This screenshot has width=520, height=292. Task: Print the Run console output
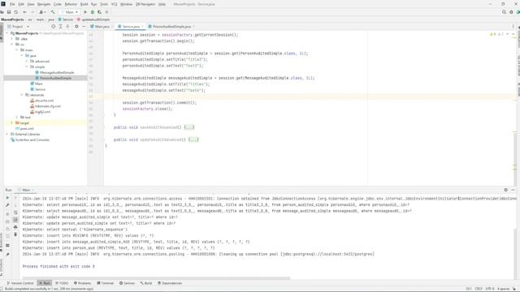coord(15,227)
